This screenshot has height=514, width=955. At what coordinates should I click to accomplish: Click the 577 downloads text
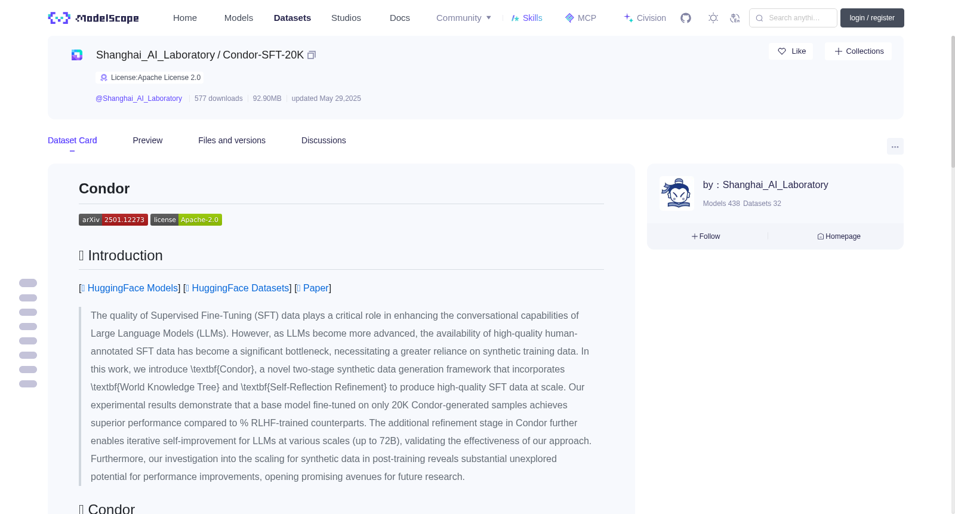[218, 99]
